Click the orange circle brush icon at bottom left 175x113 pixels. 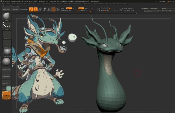click(6, 95)
